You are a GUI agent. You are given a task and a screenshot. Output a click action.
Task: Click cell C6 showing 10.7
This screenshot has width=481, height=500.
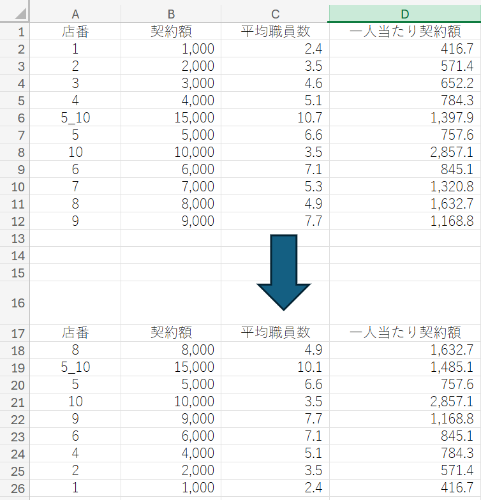click(275, 117)
